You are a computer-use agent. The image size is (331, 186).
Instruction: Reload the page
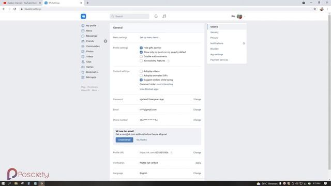(15, 9)
